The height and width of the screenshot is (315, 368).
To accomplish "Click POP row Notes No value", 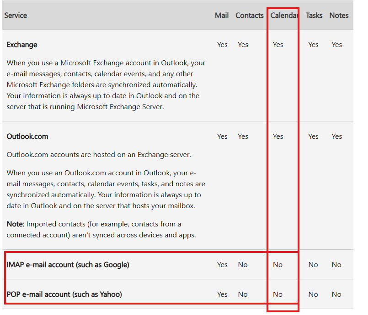I will tap(336, 294).
